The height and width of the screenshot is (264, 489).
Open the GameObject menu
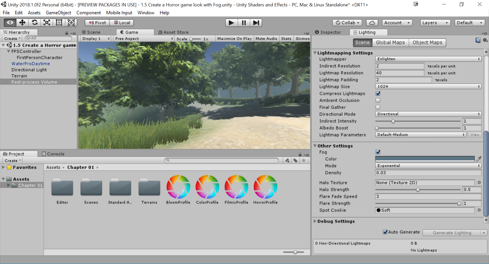tap(58, 13)
